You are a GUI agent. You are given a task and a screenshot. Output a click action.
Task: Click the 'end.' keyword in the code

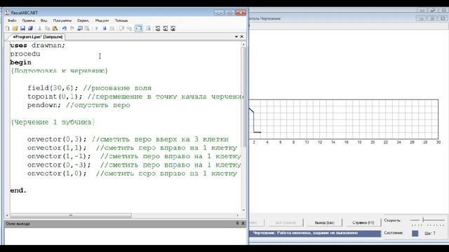(x=18, y=190)
